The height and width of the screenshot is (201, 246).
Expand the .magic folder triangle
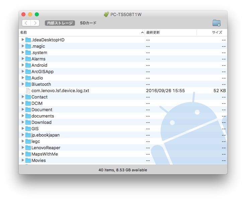23,46
